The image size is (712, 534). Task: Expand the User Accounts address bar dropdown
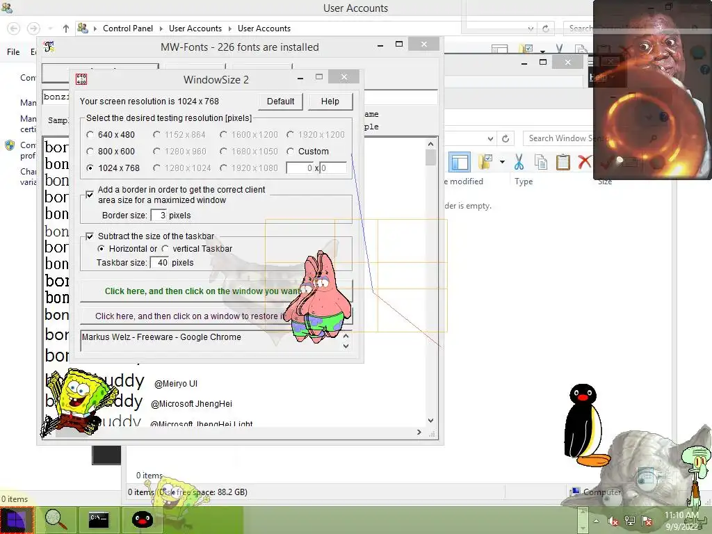[531, 29]
